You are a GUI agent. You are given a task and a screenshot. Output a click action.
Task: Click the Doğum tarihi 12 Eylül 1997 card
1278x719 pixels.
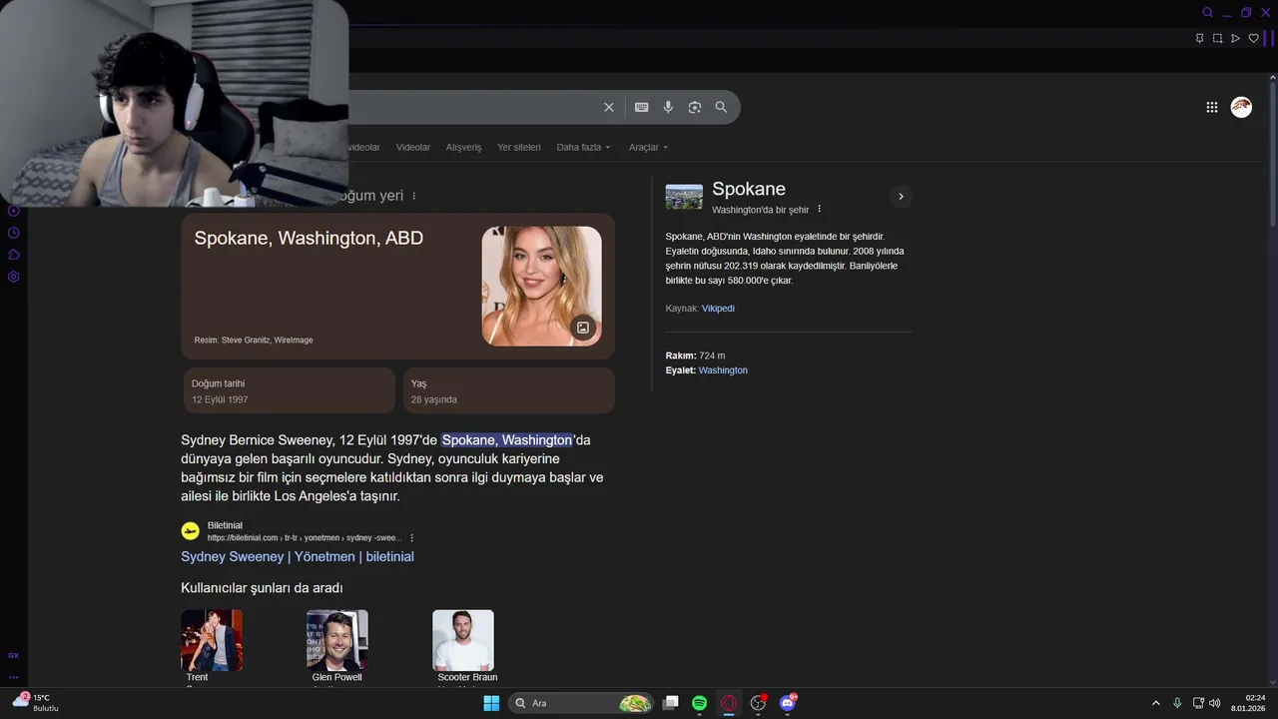[290, 390]
